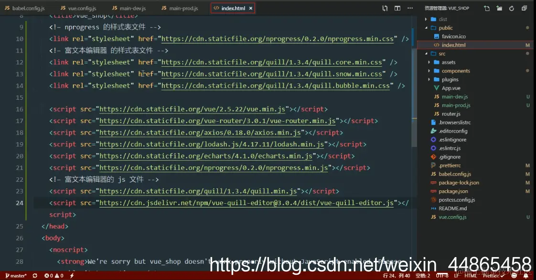Close the index.html tab

(x=251, y=8)
